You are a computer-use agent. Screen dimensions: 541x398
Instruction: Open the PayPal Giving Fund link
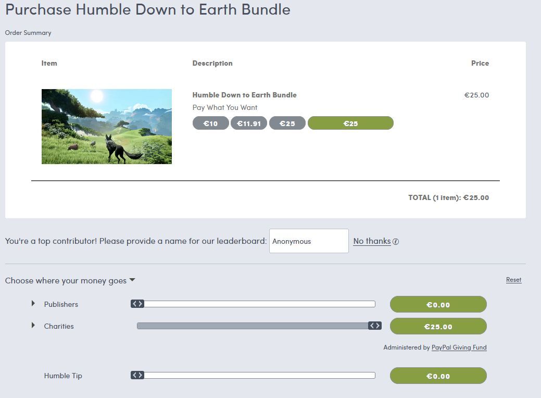coord(459,347)
